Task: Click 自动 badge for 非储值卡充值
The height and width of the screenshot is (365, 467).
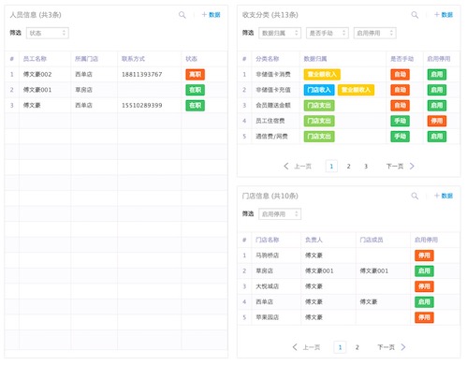Action: 401,90
